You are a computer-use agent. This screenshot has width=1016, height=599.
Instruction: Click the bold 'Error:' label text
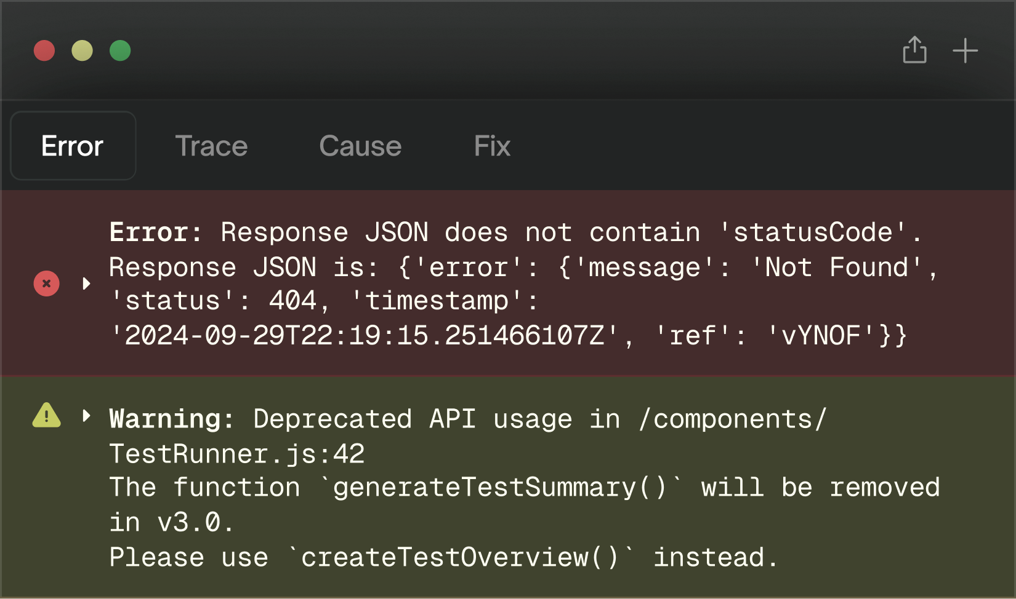pos(156,232)
